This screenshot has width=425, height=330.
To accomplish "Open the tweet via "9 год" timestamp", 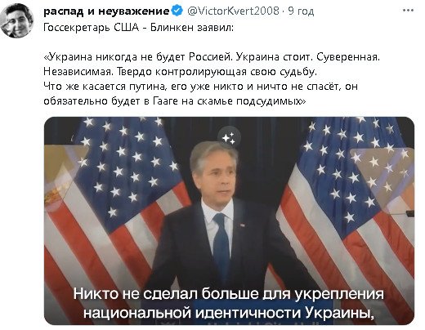I will (x=301, y=11).
